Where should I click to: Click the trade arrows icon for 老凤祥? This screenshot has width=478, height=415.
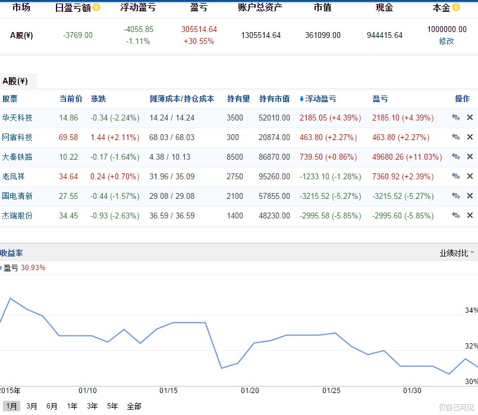click(456, 176)
